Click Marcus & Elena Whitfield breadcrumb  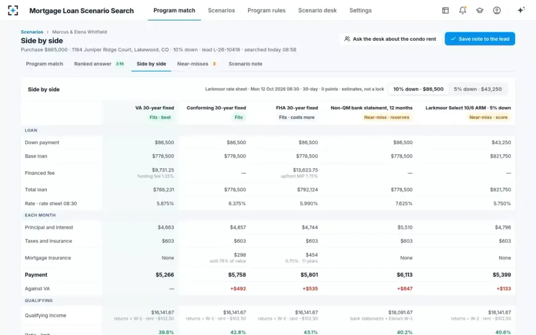(x=80, y=32)
